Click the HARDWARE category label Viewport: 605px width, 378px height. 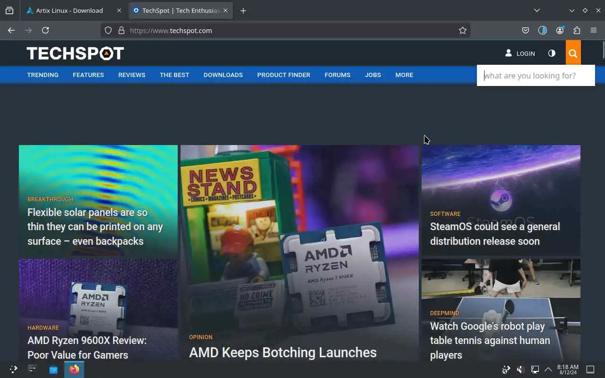(x=43, y=328)
